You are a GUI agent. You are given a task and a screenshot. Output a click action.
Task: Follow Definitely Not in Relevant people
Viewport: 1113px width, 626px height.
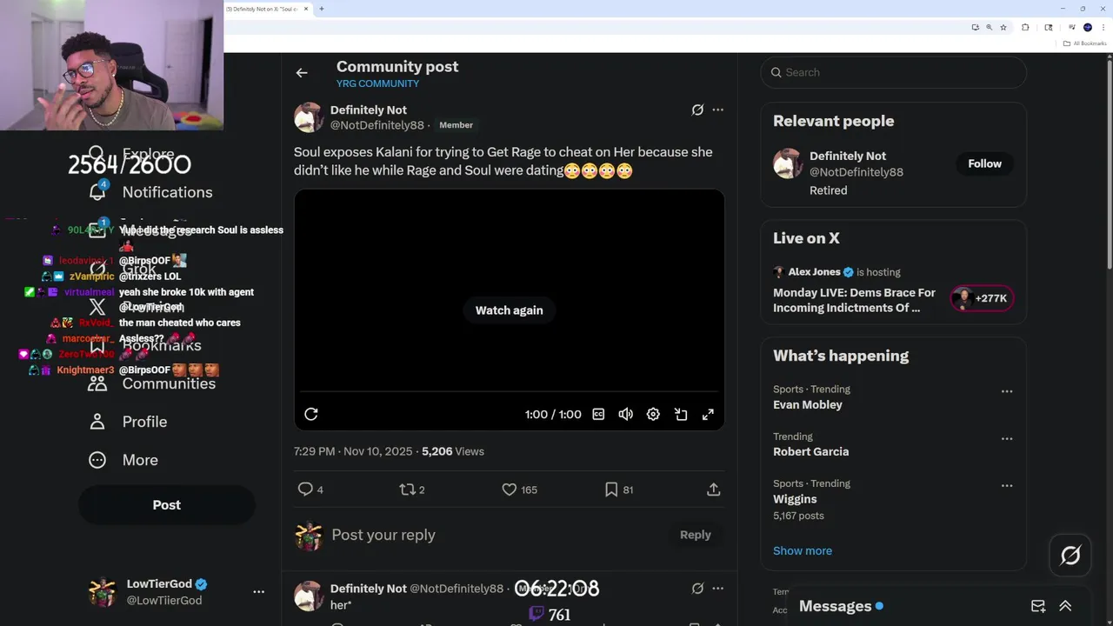click(984, 163)
